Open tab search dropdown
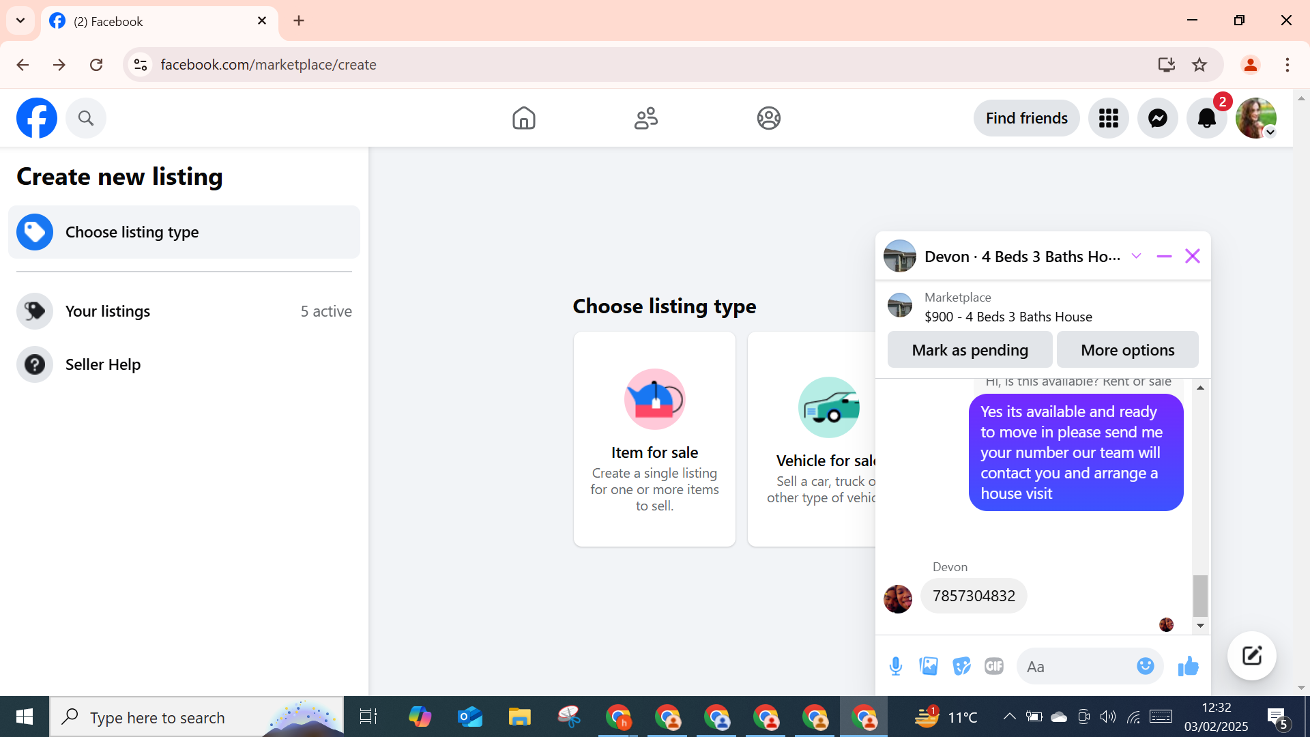The height and width of the screenshot is (737, 1310). 20,20
